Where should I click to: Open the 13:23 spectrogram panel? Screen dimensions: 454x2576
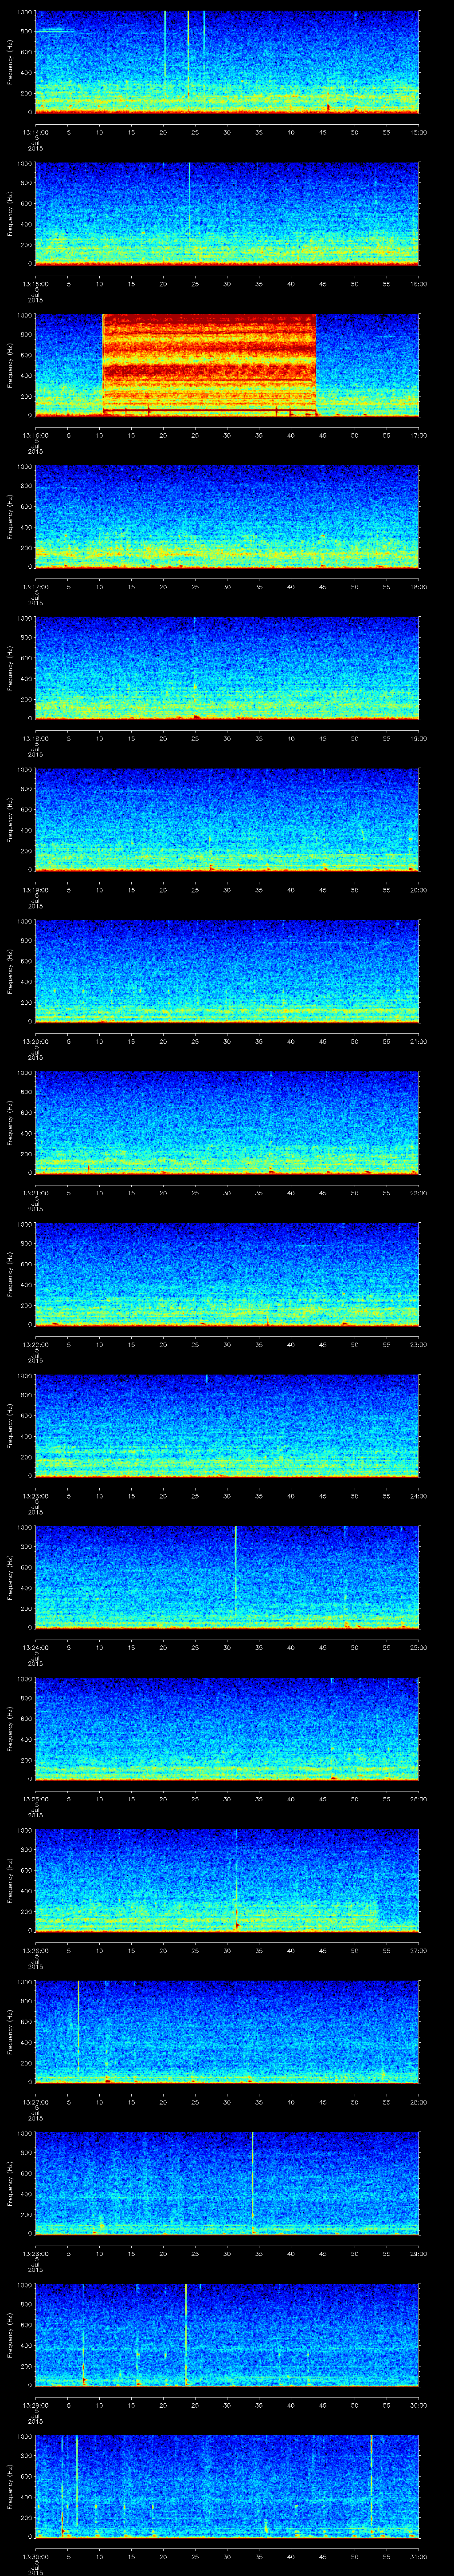coord(227,1426)
